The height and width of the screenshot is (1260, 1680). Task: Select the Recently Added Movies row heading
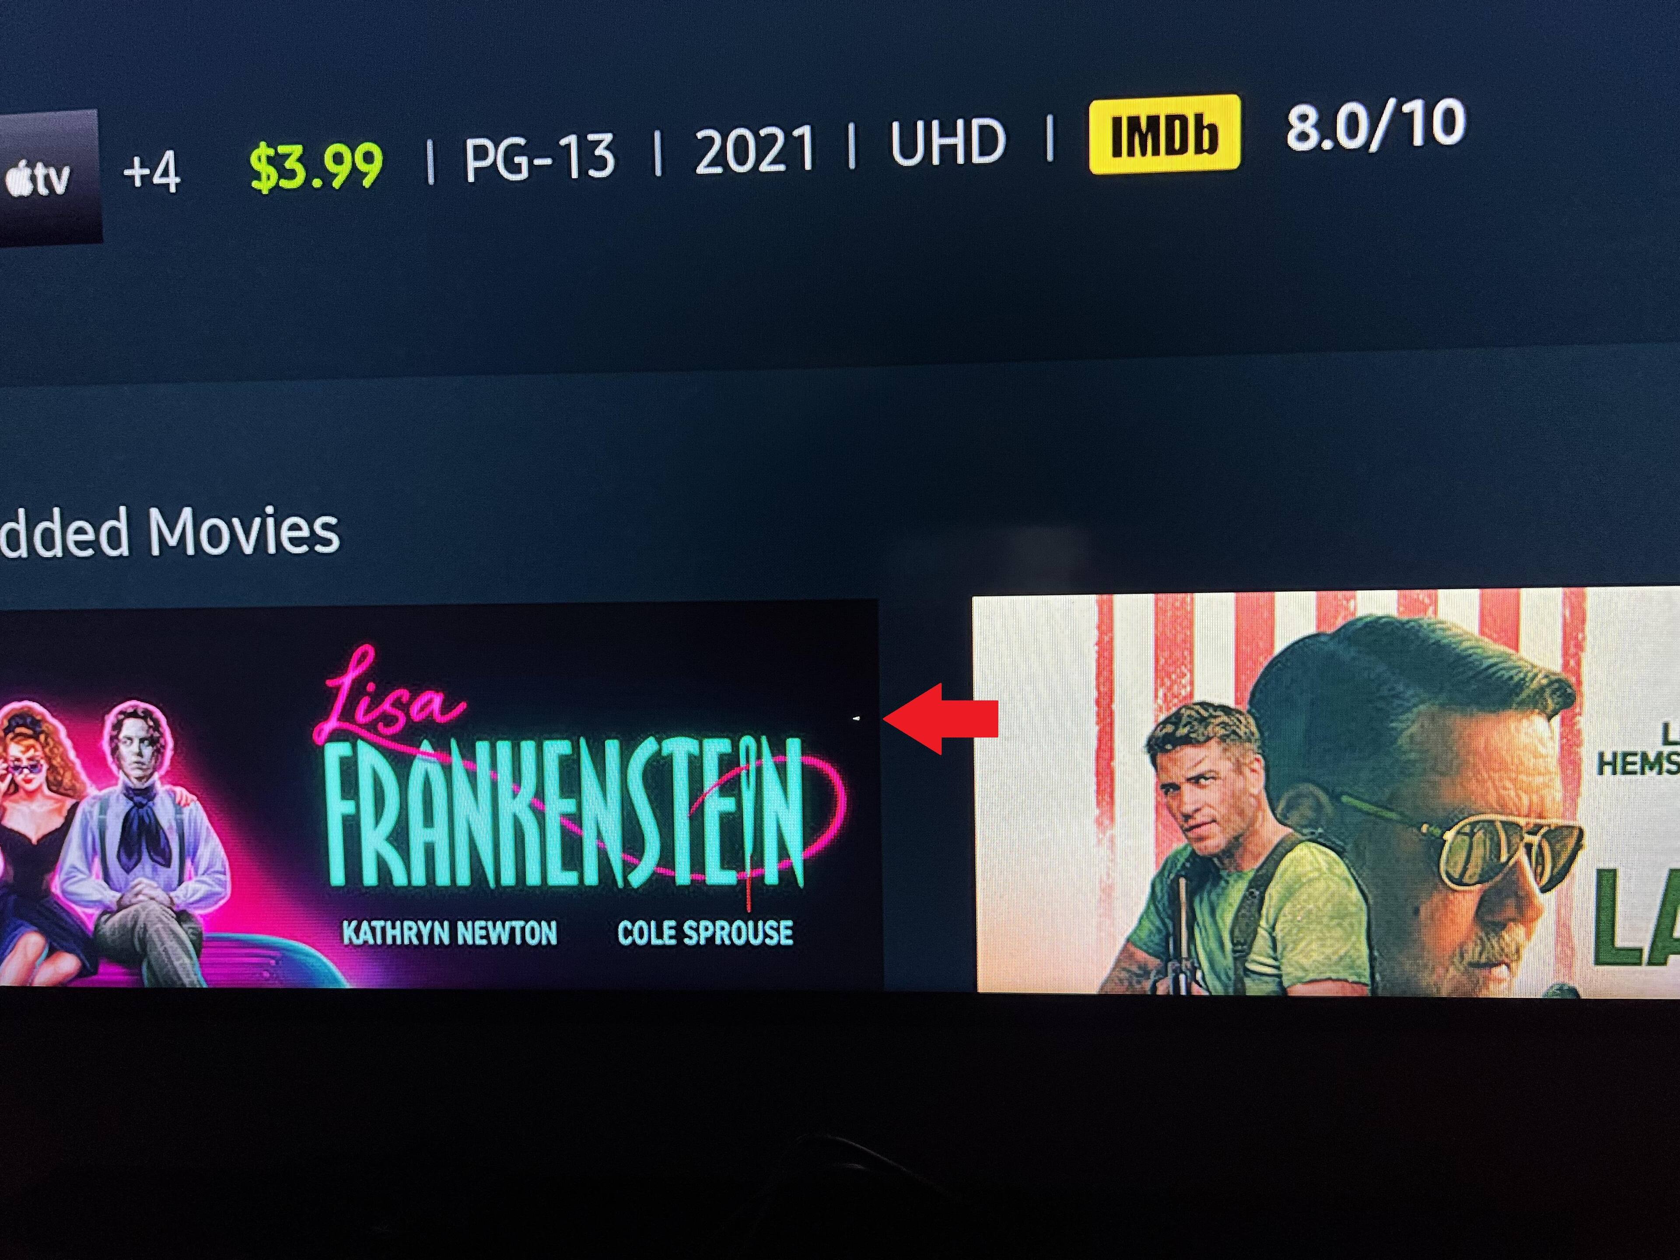tap(168, 532)
